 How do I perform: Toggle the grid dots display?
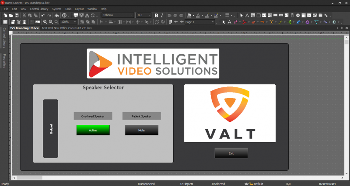32,22
